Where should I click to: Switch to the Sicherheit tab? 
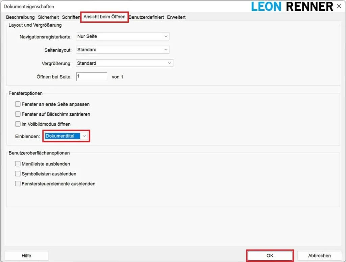(48, 17)
